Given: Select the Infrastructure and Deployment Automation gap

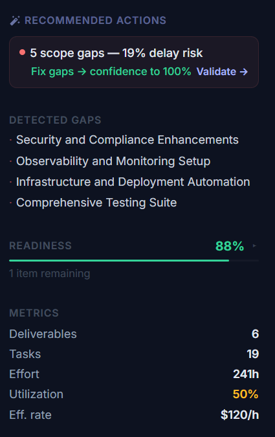Looking at the screenshot, I should tap(133, 182).
